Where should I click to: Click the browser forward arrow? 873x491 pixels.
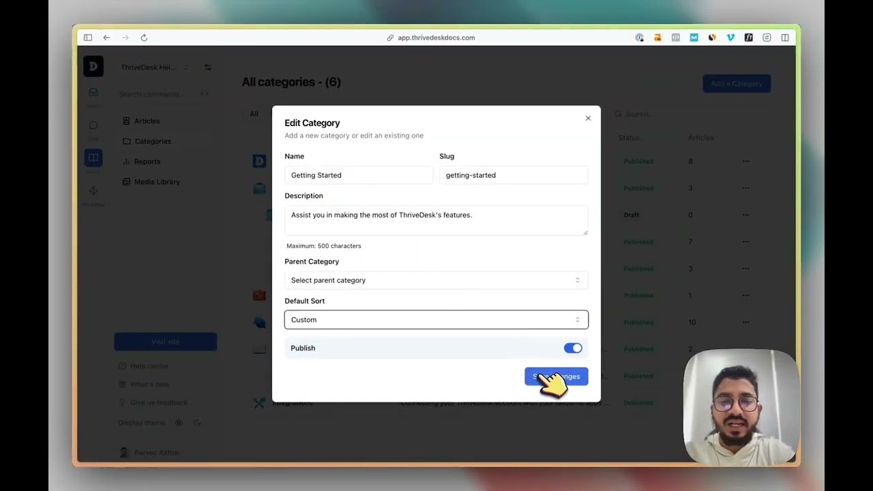coord(125,38)
